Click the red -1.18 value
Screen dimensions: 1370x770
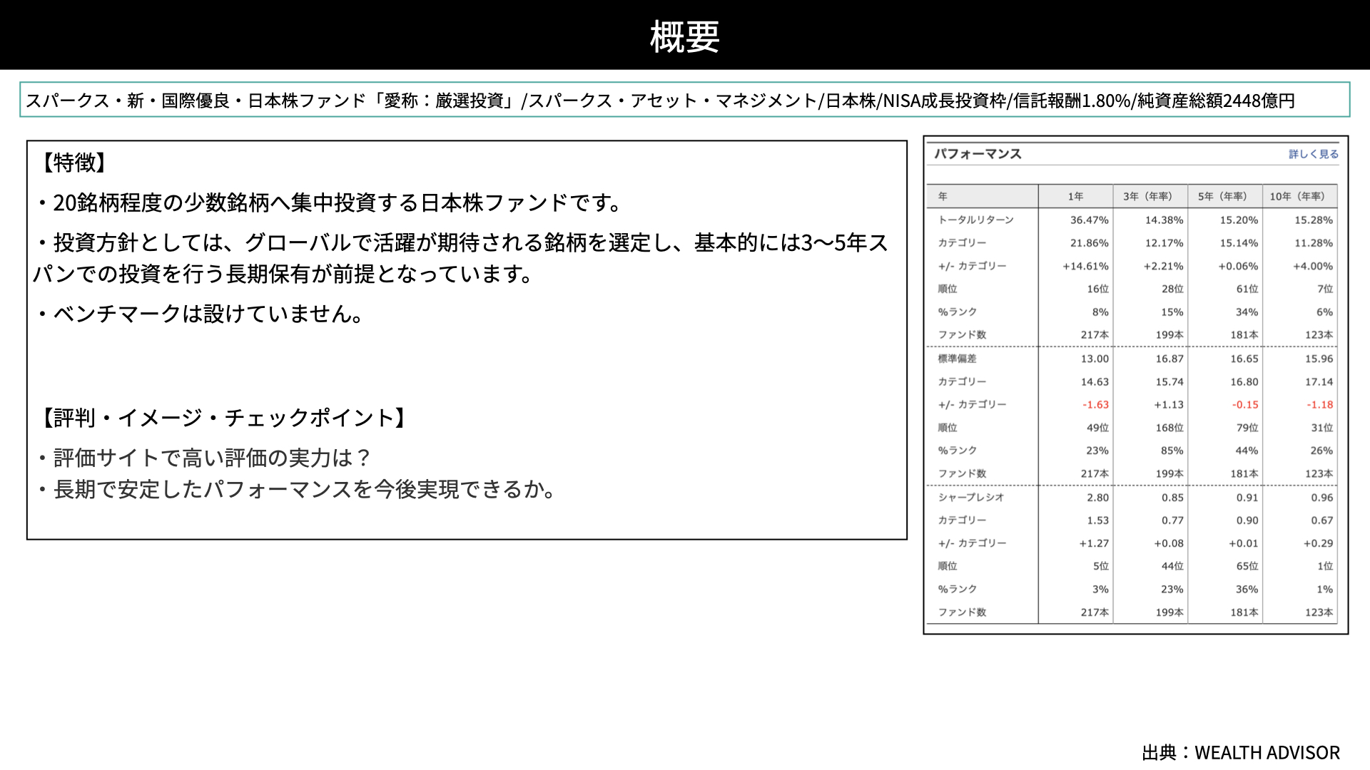(x=1319, y=404)
